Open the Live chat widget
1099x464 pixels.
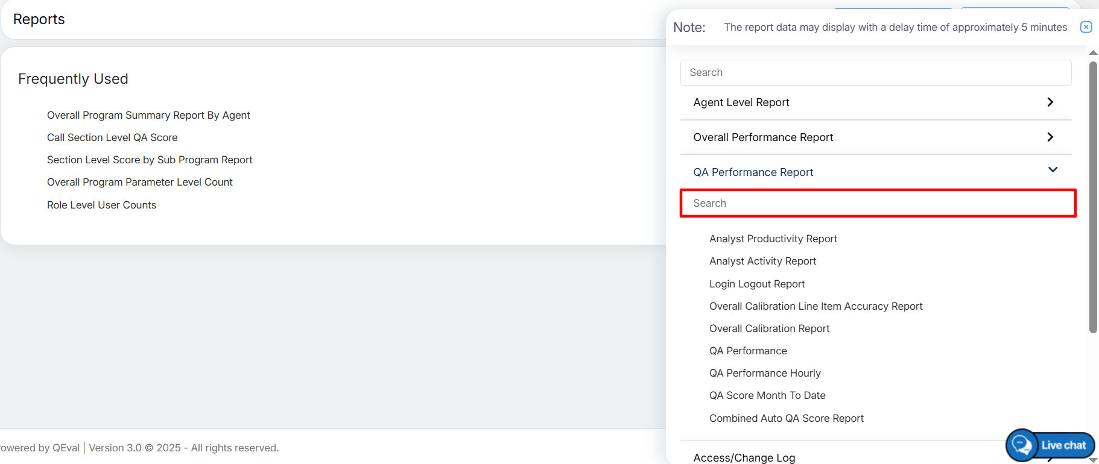1051,445
